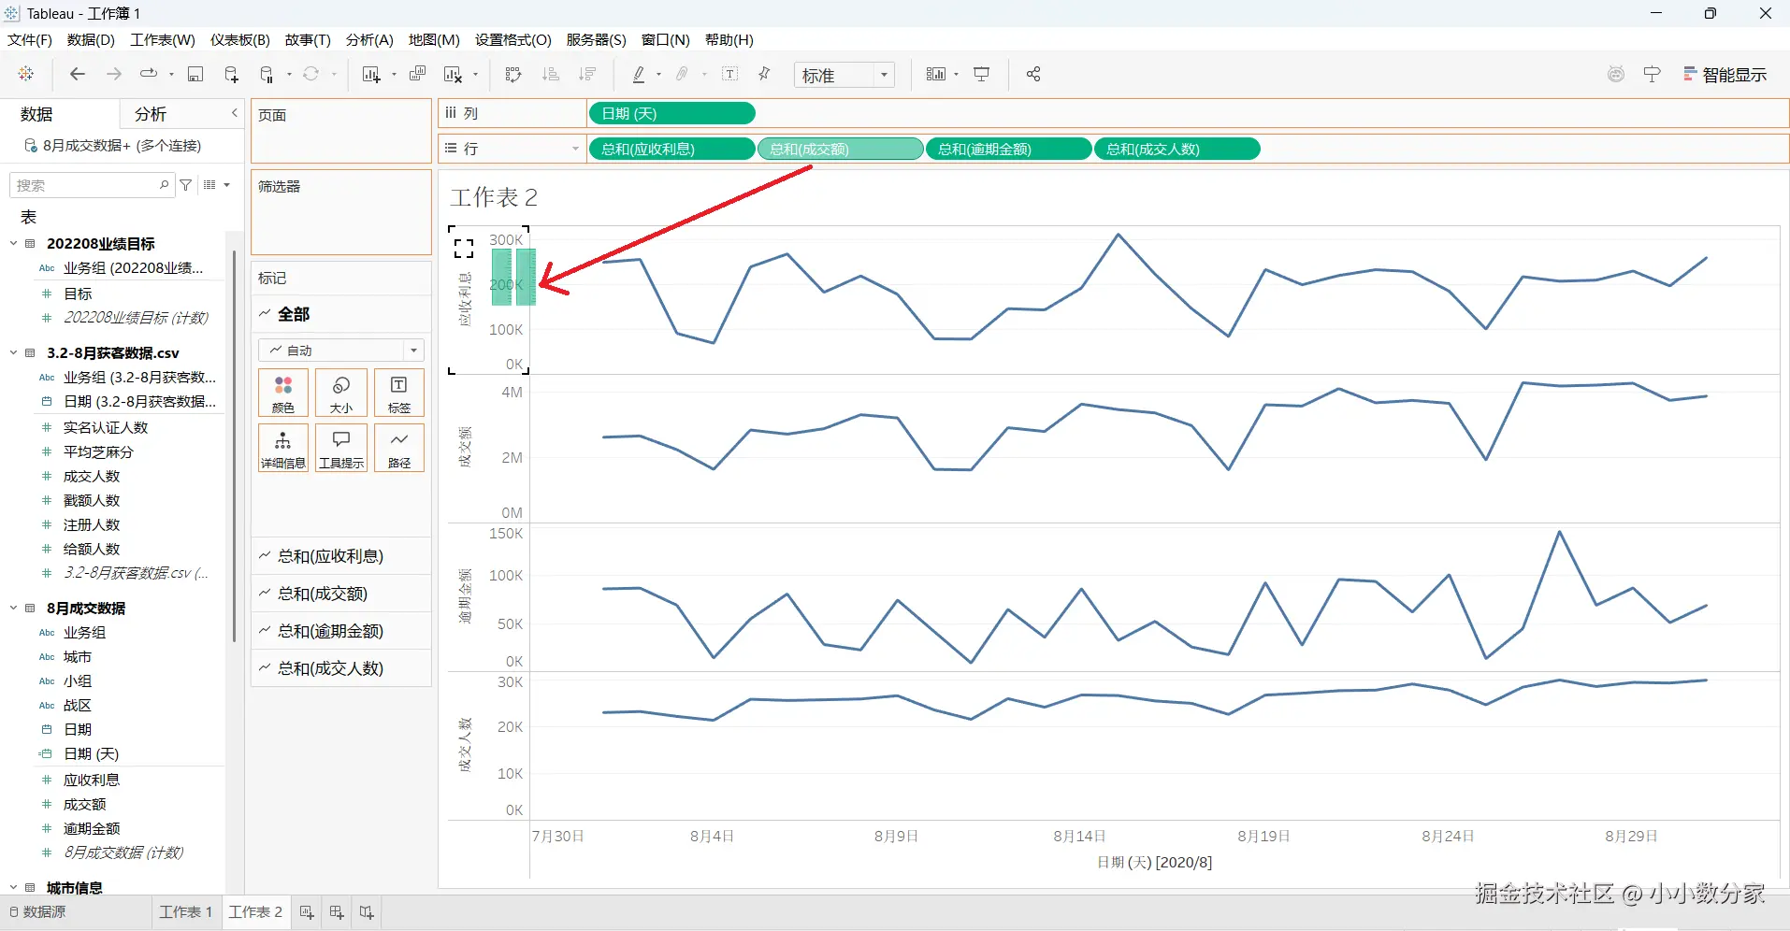Select the 日期 (天) pill on columns

[671, 113]
